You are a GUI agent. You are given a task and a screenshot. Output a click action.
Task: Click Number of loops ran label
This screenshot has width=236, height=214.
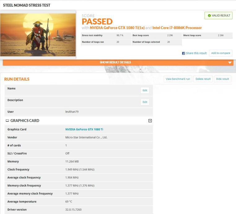(93, 42)
